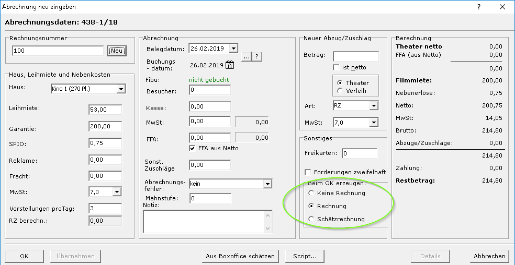Viewport: 515px width, 265px height.
Task: Expand the Belegdatum date dropdown
Action: click(x=233, y=49)
